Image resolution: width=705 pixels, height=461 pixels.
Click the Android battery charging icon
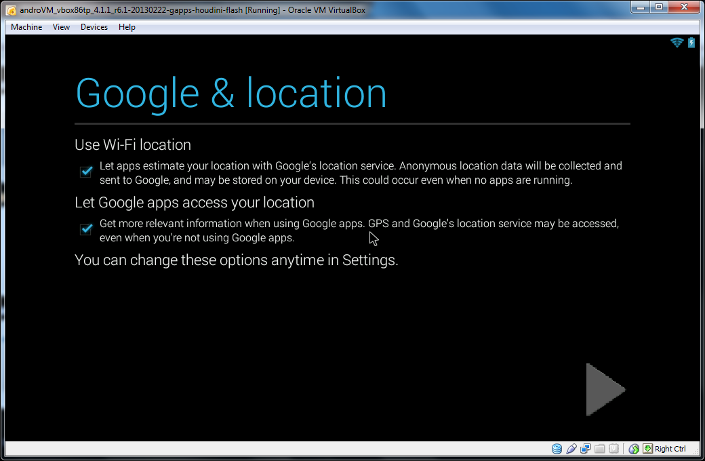[x=691, y=42]
